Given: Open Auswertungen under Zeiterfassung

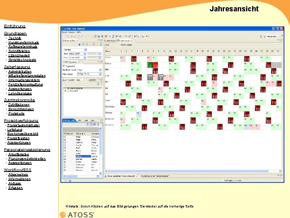Looking at the screenshot, I should [20, 89].
